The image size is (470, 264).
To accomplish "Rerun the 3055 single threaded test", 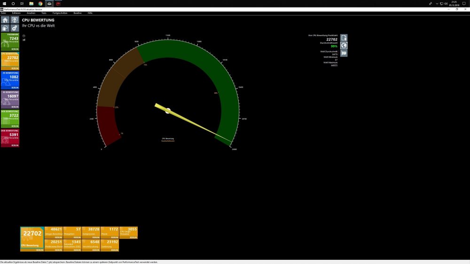I will 133,237.
